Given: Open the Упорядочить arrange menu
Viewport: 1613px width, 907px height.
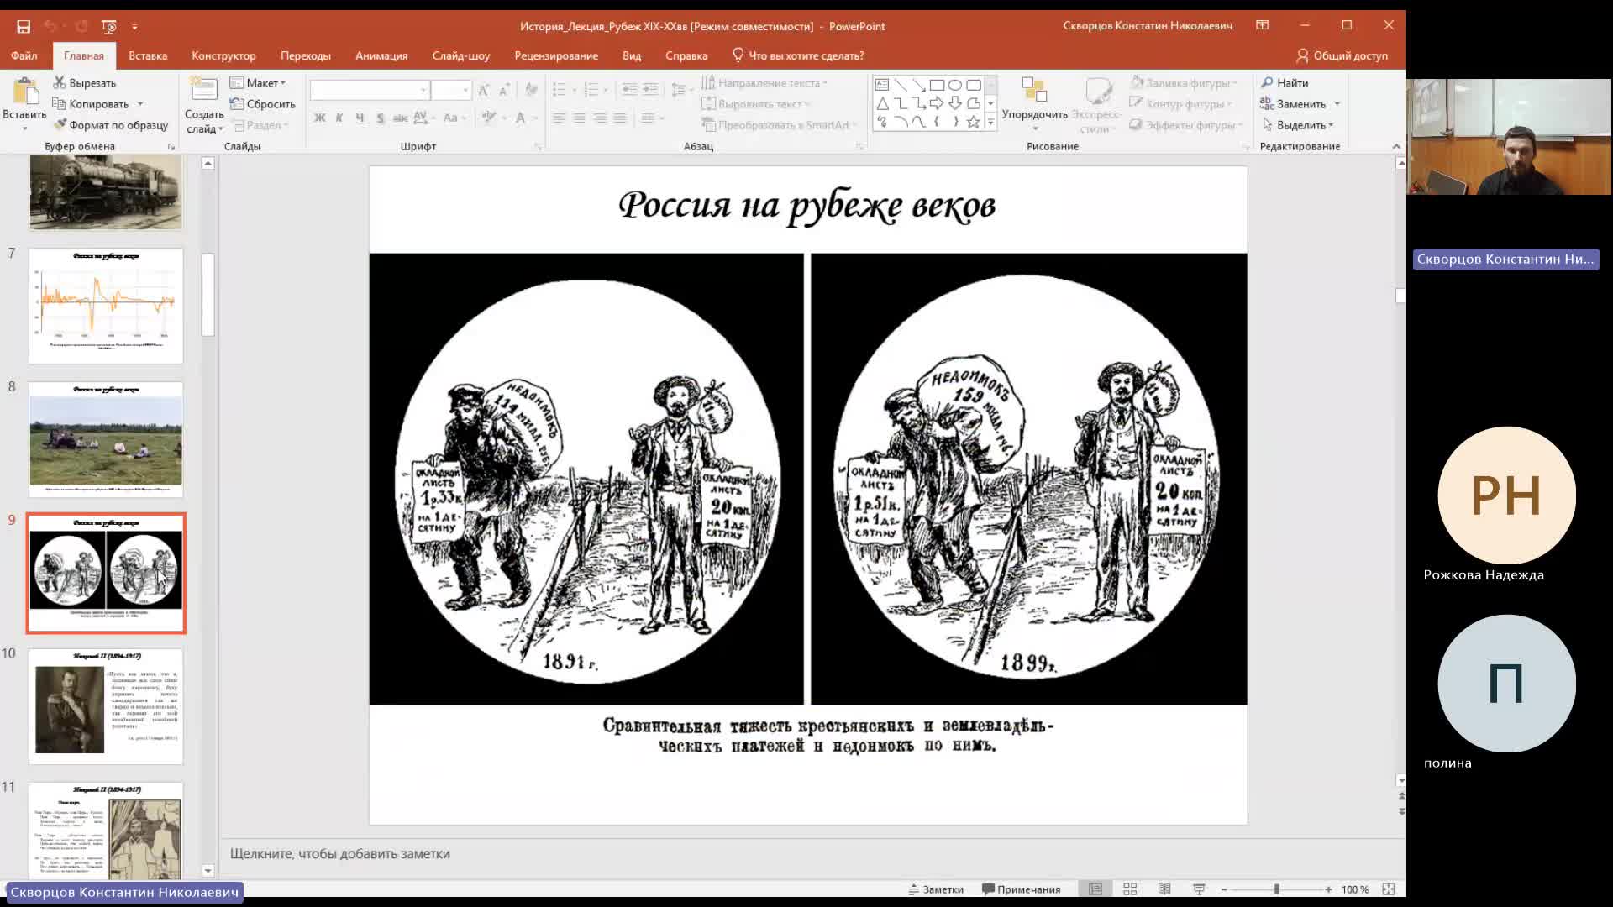Looking at the screenshot, I should tap(1034, 104).
